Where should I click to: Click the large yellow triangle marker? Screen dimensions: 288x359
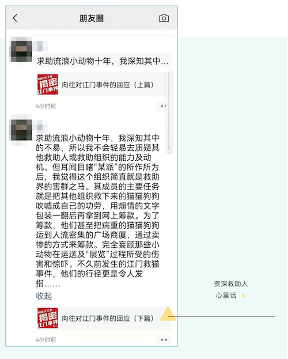point(168,313)
